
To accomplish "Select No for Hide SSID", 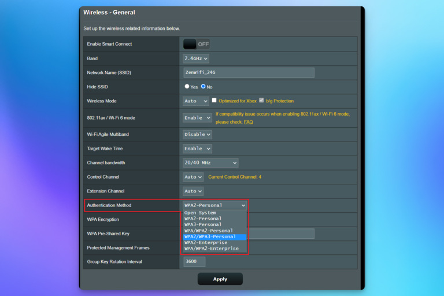I will [203, 86].
